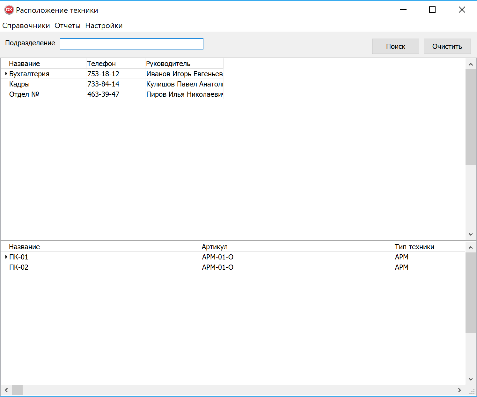477x397 pixels.
Task: Click the equipment grid vertical scrollbar thumb
Action: pos(471,293)
